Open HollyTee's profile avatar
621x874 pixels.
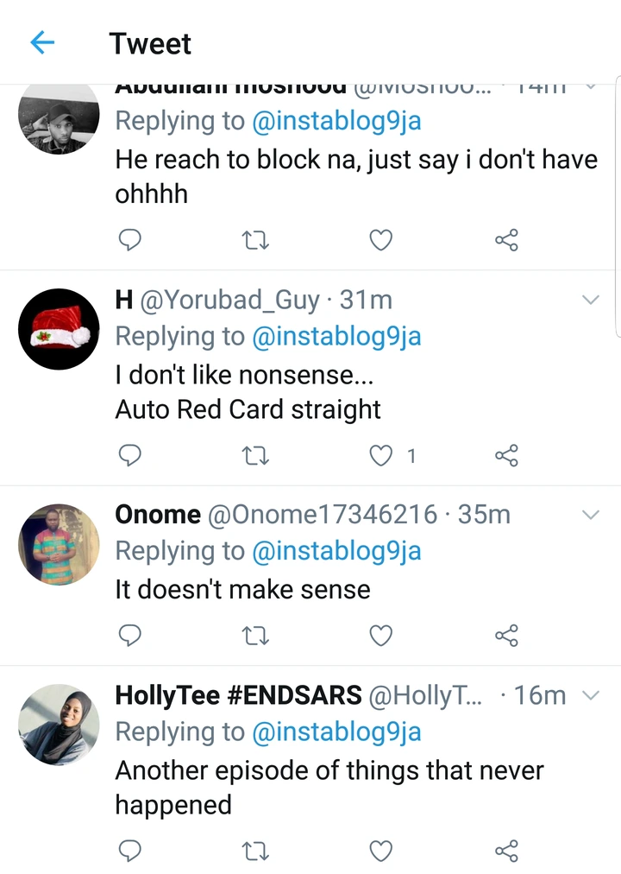click(59, 725)
